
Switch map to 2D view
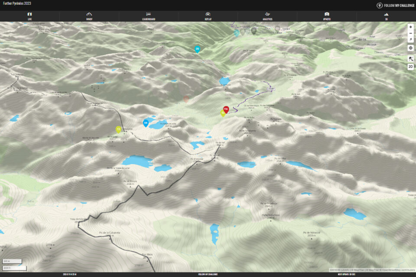(410, 67)
